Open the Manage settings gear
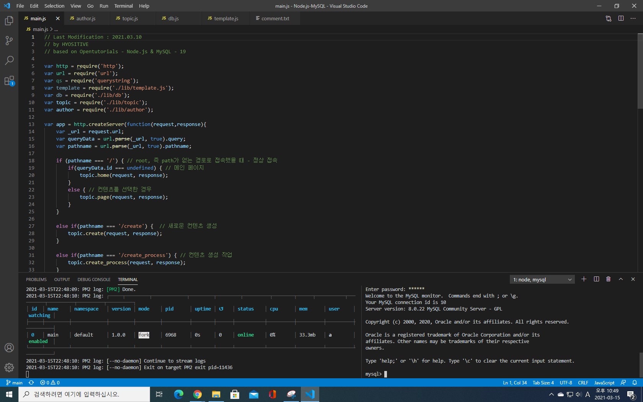The height and width of the screenshot is (402, 643). (x=9, y=368)
